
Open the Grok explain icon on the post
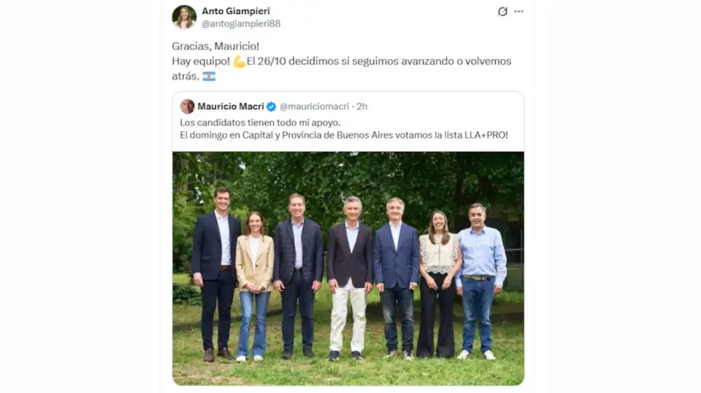point(502,12)
